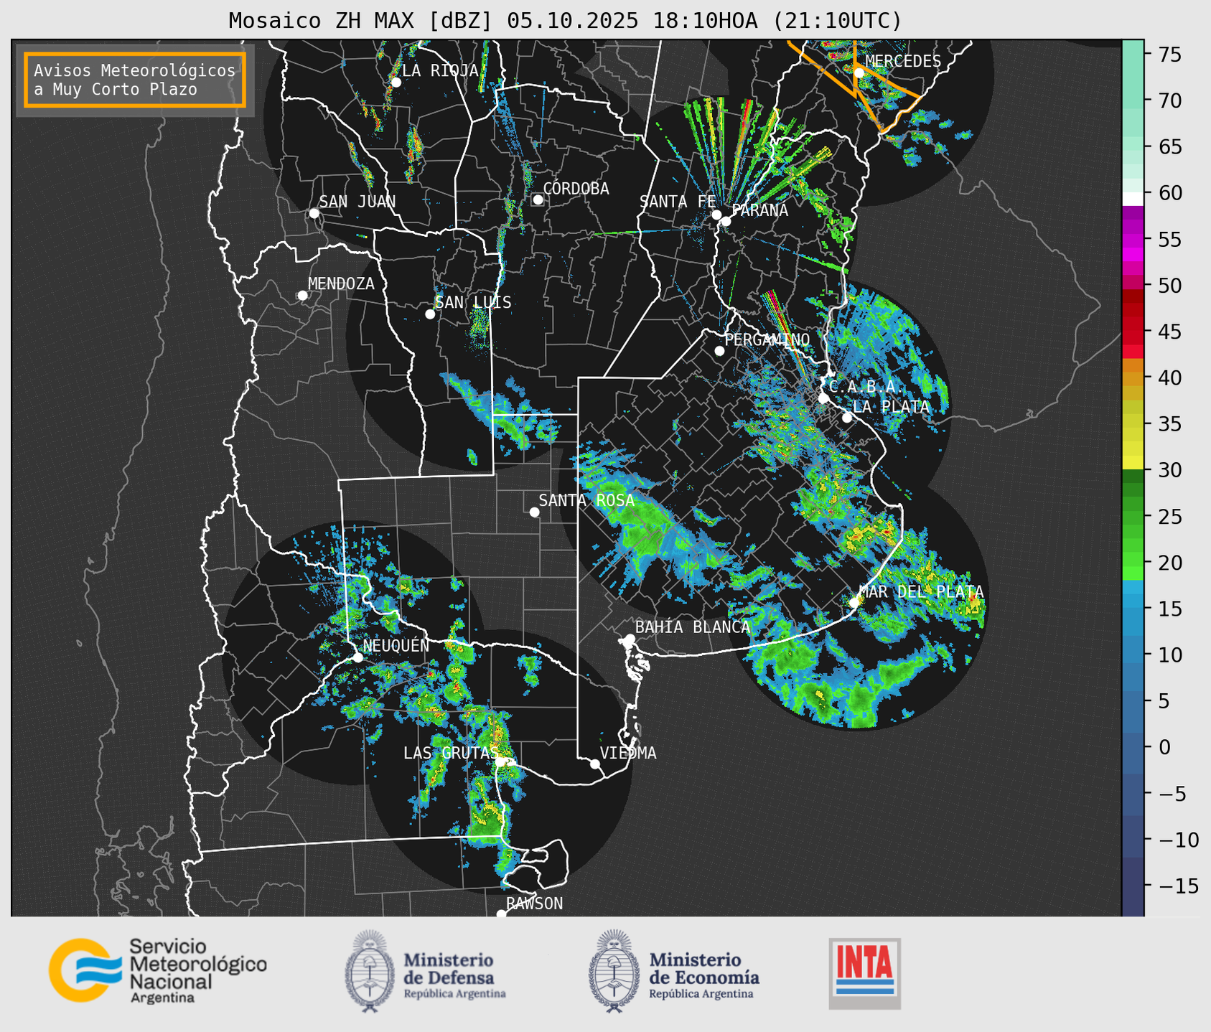Viewport: 1211px width, 1032px height.
Task: Click the PERGAMINO map label
Action: (767, 339)
